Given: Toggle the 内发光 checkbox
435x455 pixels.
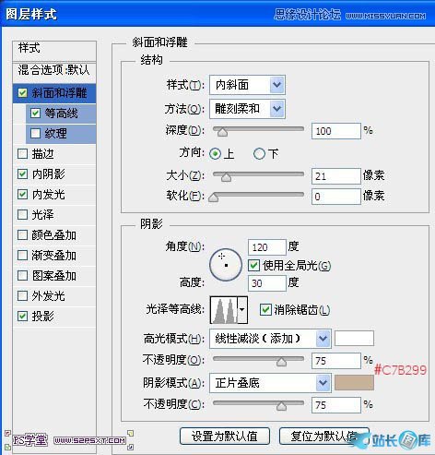Looking at the screenshot, I should point(22,194).
